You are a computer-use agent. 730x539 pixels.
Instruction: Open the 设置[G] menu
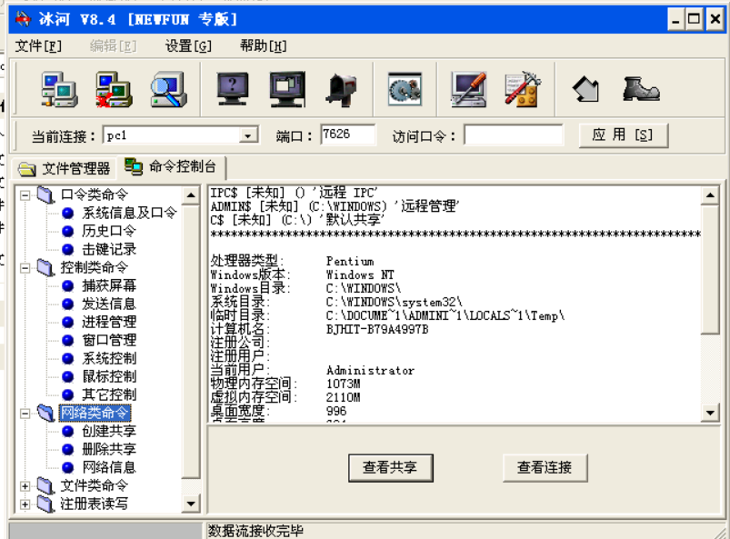coord(188,46)
